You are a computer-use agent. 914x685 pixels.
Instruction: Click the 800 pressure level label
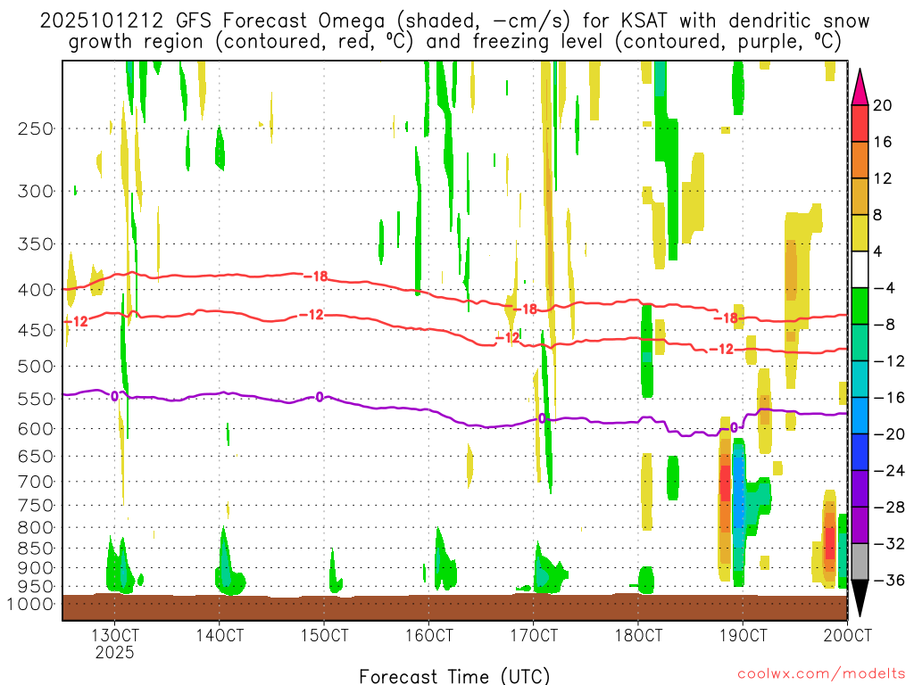coord(36,528)
